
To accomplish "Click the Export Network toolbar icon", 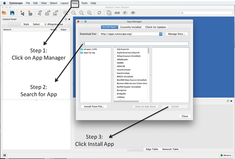I will click(40, 13).
